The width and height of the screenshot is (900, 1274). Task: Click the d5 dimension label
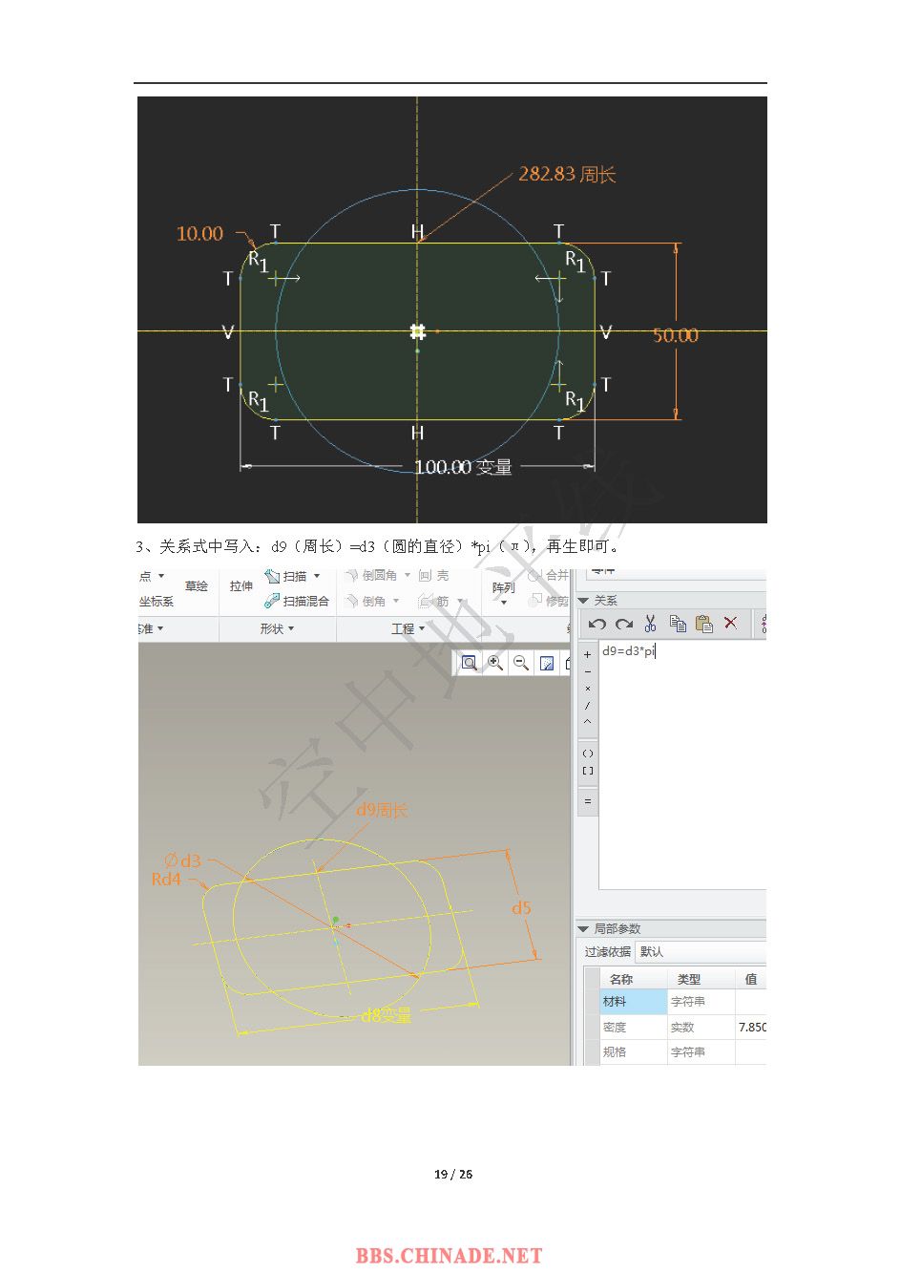[521, 907]
